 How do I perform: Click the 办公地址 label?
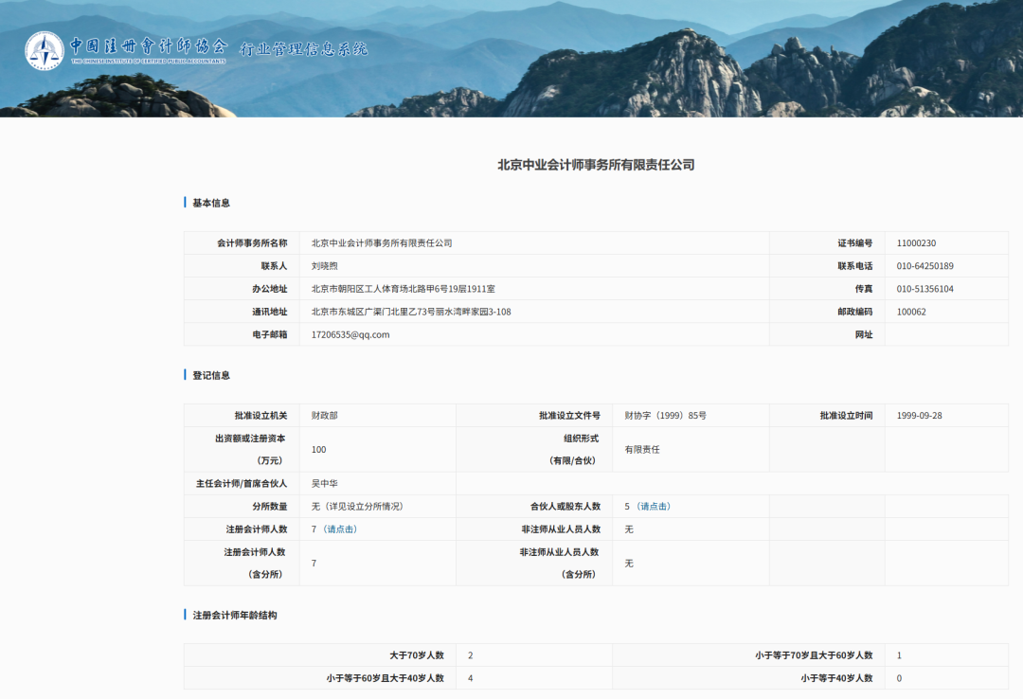pyautogui.click(x=269, y=289)
